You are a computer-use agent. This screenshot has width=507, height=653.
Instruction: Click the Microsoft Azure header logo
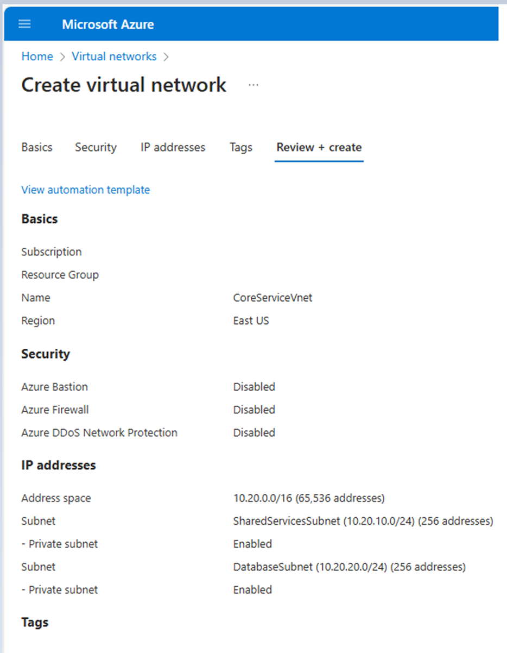(x=107, y=24)
